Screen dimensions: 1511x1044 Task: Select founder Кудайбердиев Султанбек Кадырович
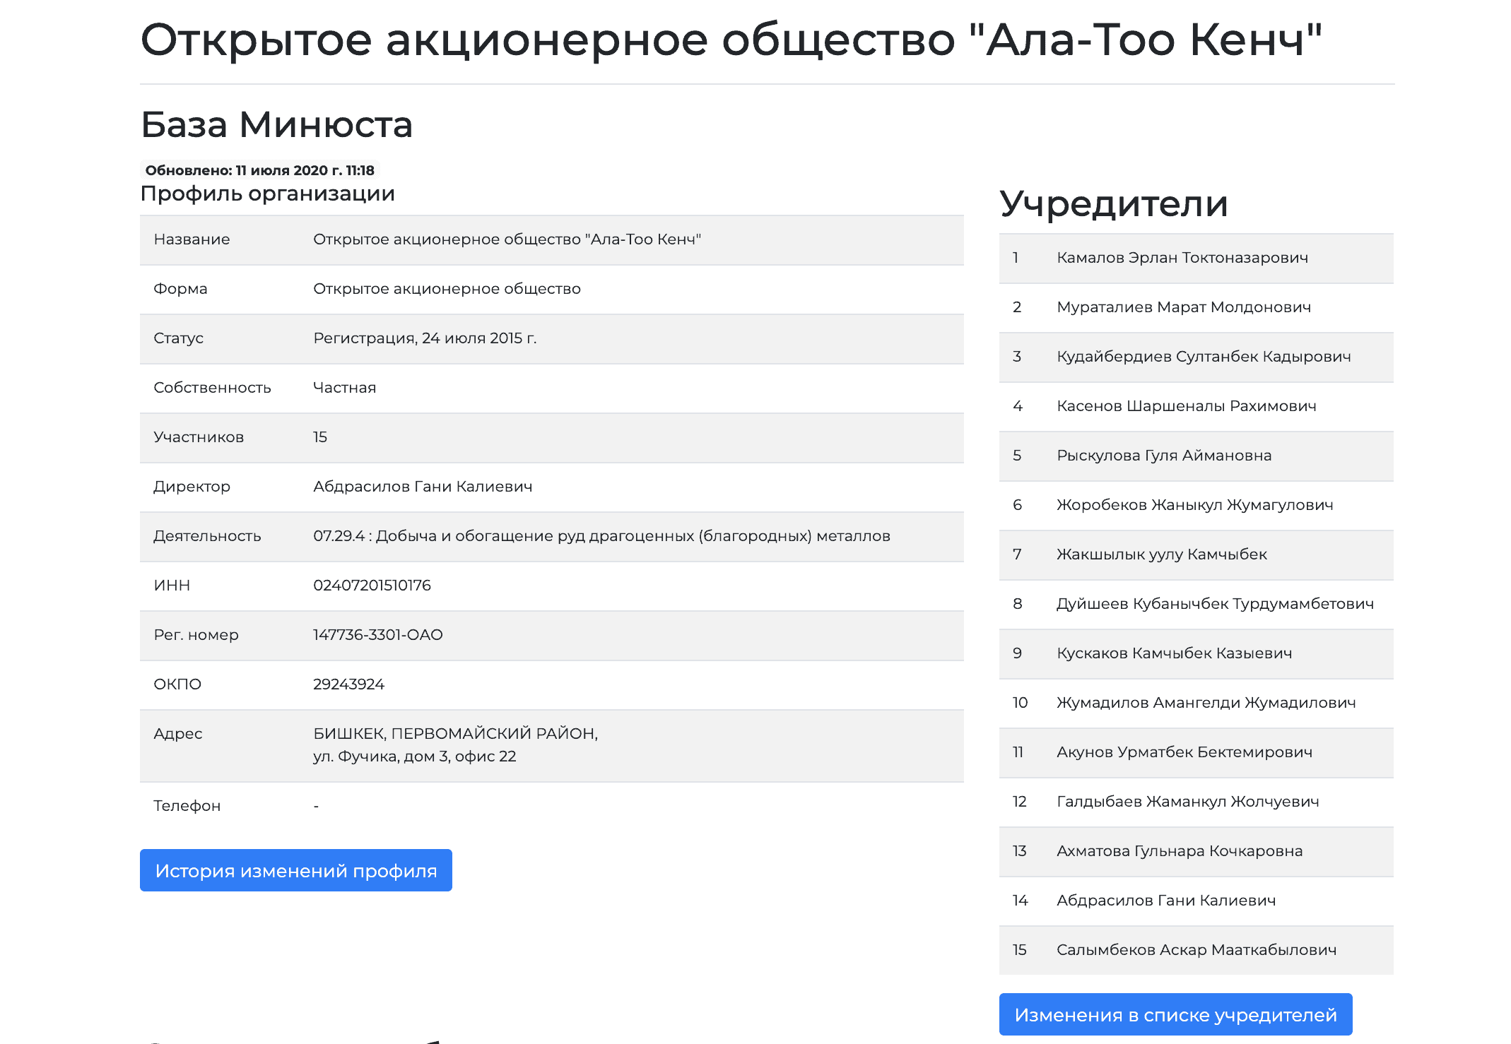click(1203, 357)
